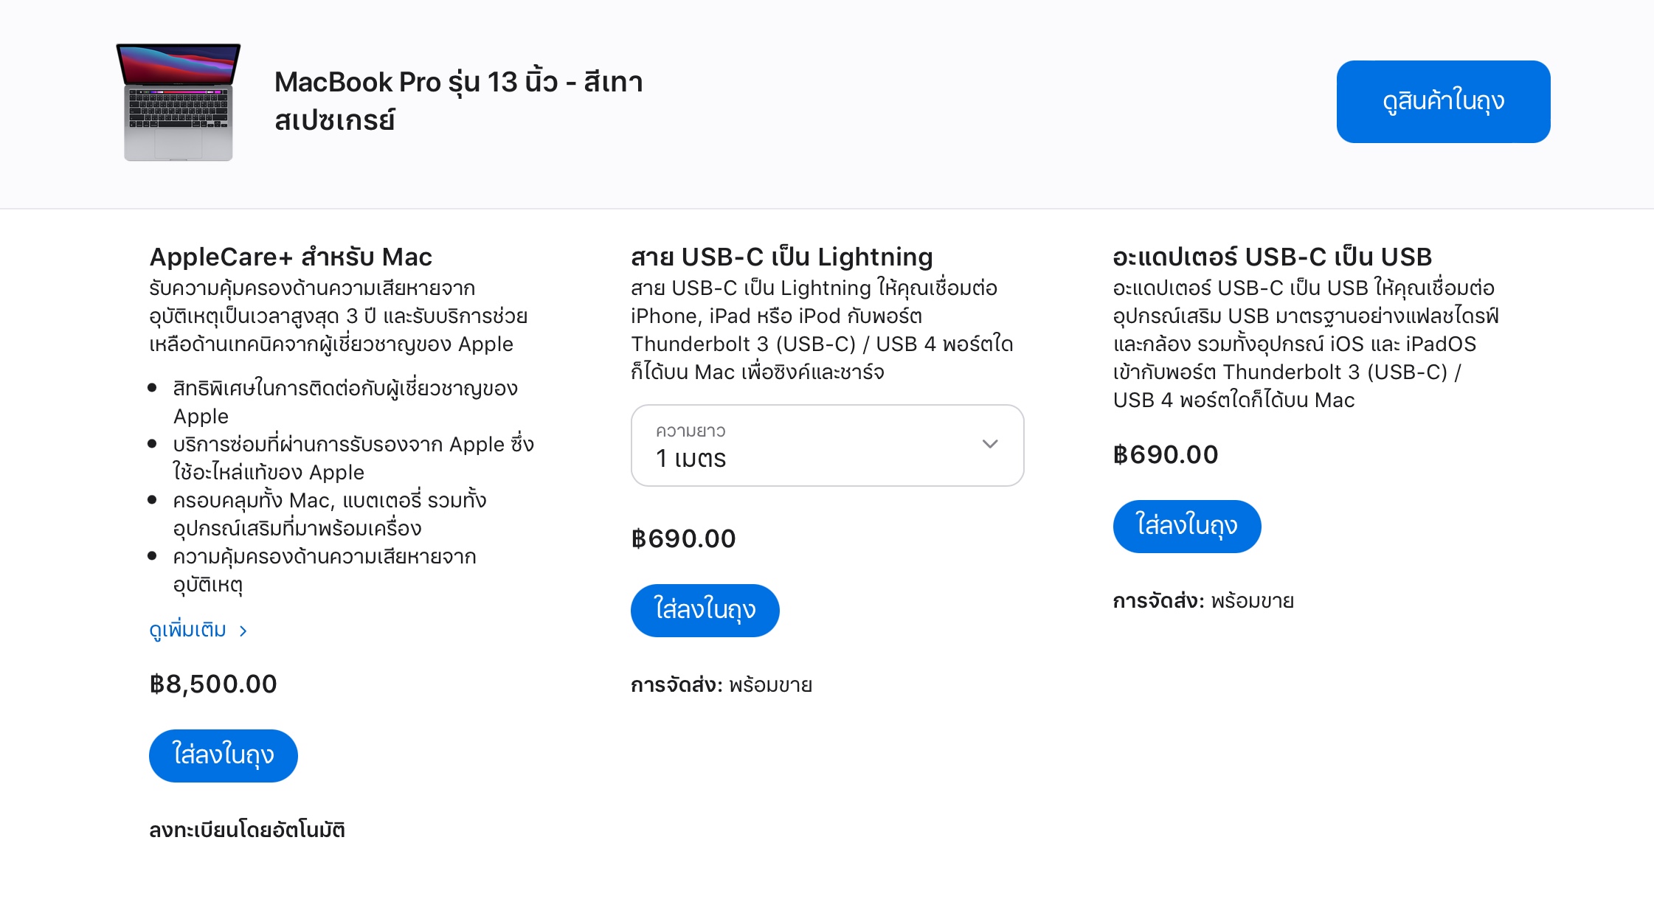Click the 1 เมตร selected length value
The width and height of the screenshot is (1654, 916).
691,459
